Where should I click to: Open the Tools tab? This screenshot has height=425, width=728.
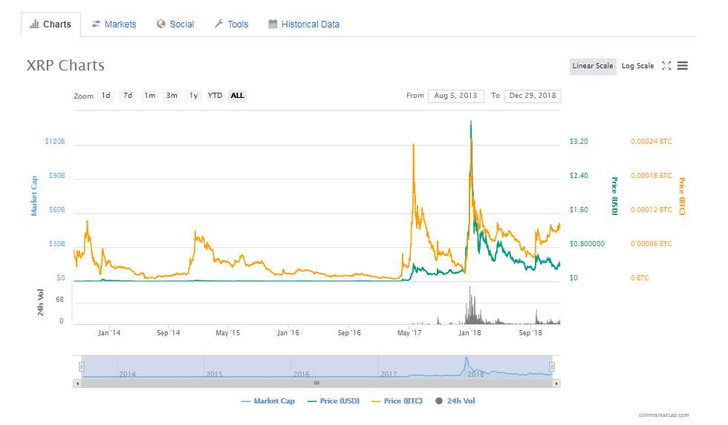(231, 24)
